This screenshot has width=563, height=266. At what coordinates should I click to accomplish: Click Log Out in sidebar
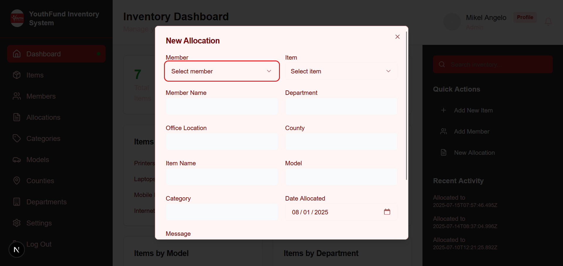(x=56, y=244)
